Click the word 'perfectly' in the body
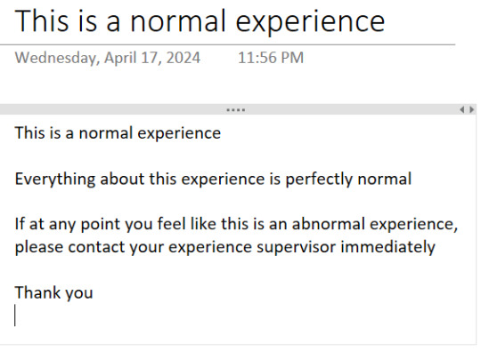The width and height of the screenshot is (481, 351). coord(319,179)
